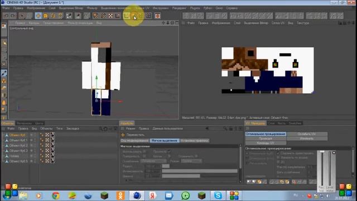This screenshot has height=201, width=357.
Task: Open the Python menu
Action: (208, 8)
